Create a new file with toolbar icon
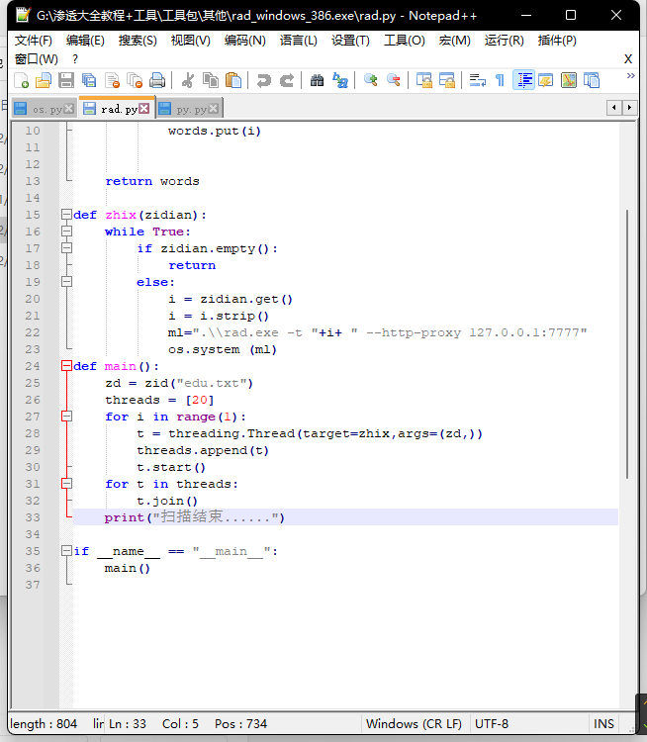 (22, 80)
